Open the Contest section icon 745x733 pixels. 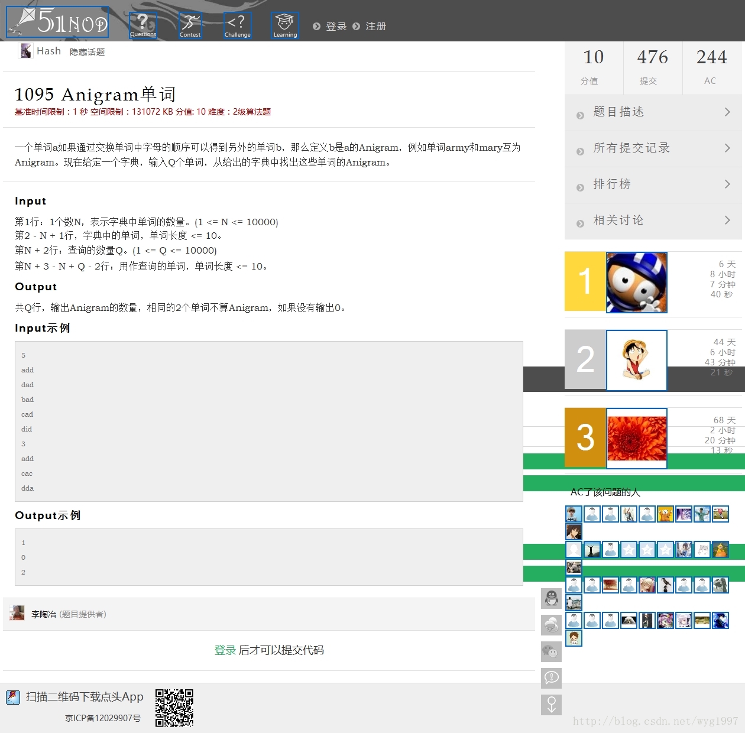coord(190,25)
